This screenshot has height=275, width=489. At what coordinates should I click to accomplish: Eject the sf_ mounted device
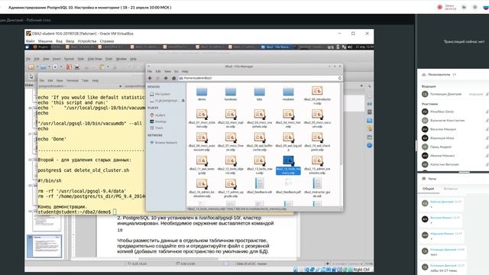click(183, 101)
